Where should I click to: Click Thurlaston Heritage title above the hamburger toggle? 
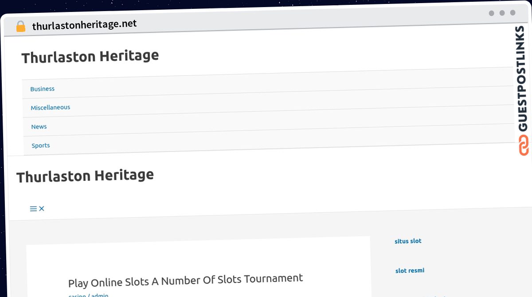(85, 176)
